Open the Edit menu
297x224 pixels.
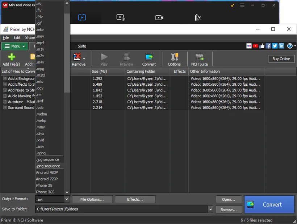17,38
